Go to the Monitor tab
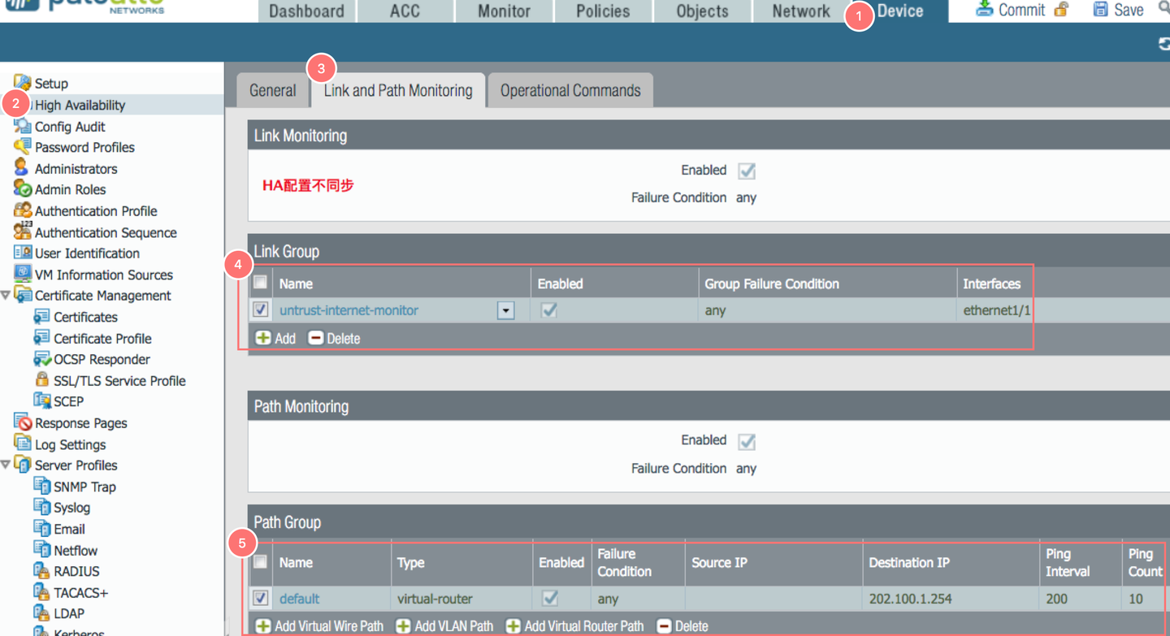The width and height of the screenshot is (1170, 636). (504, 11)
